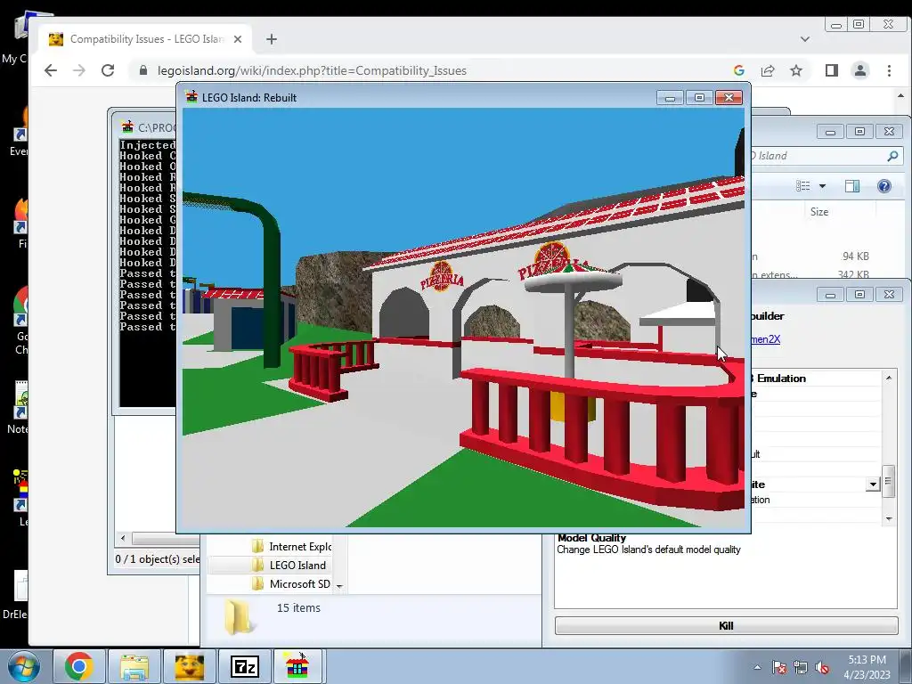The image size is (912, 684).
Task: Click folder tree scroll down arrow
Action: [339, 586]
